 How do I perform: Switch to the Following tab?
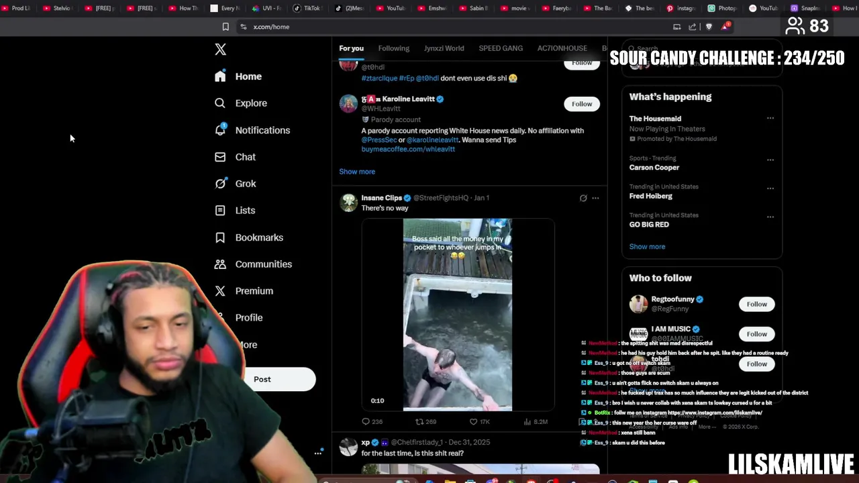point(394,48)
